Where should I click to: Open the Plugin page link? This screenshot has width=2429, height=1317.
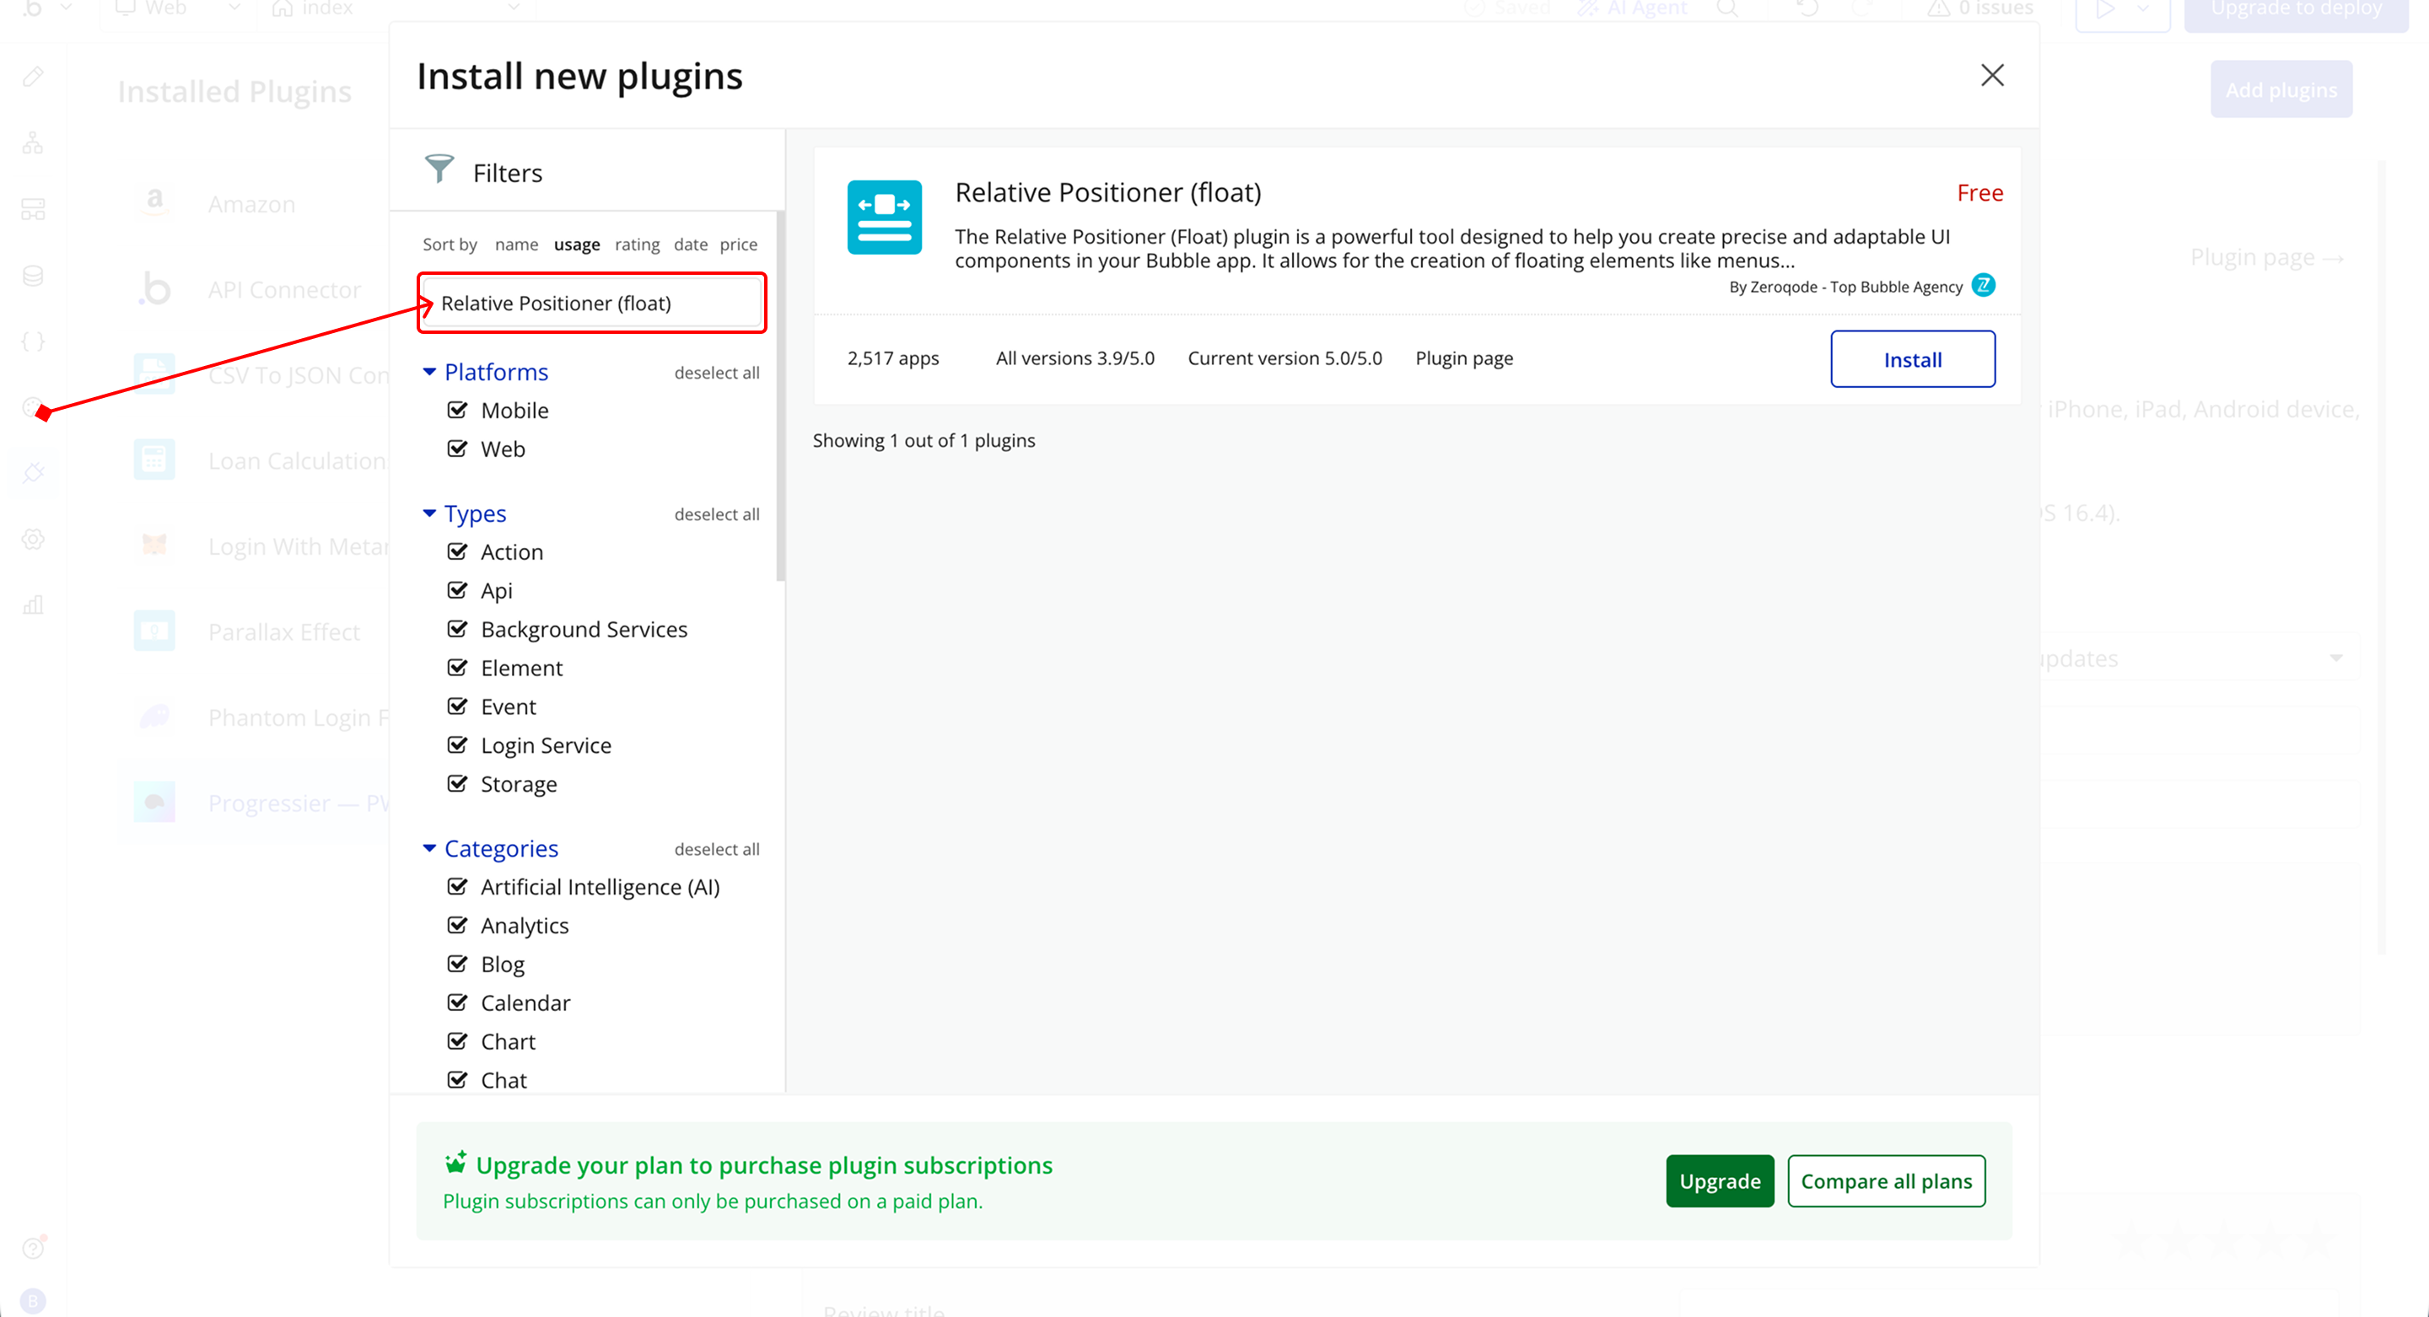(x=1463, y=358)
